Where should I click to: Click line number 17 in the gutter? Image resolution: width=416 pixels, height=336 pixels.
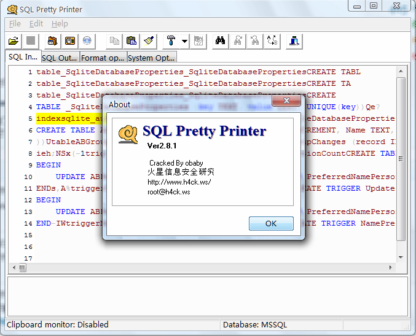point(28,258)
